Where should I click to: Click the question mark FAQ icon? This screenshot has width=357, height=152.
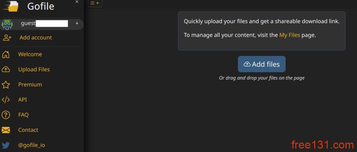coord(6,115)
